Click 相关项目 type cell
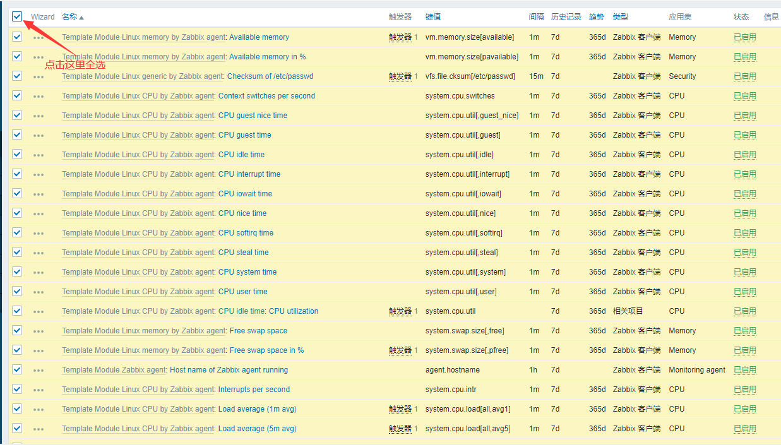Viewport: 781px width, 447px height. 628,311
